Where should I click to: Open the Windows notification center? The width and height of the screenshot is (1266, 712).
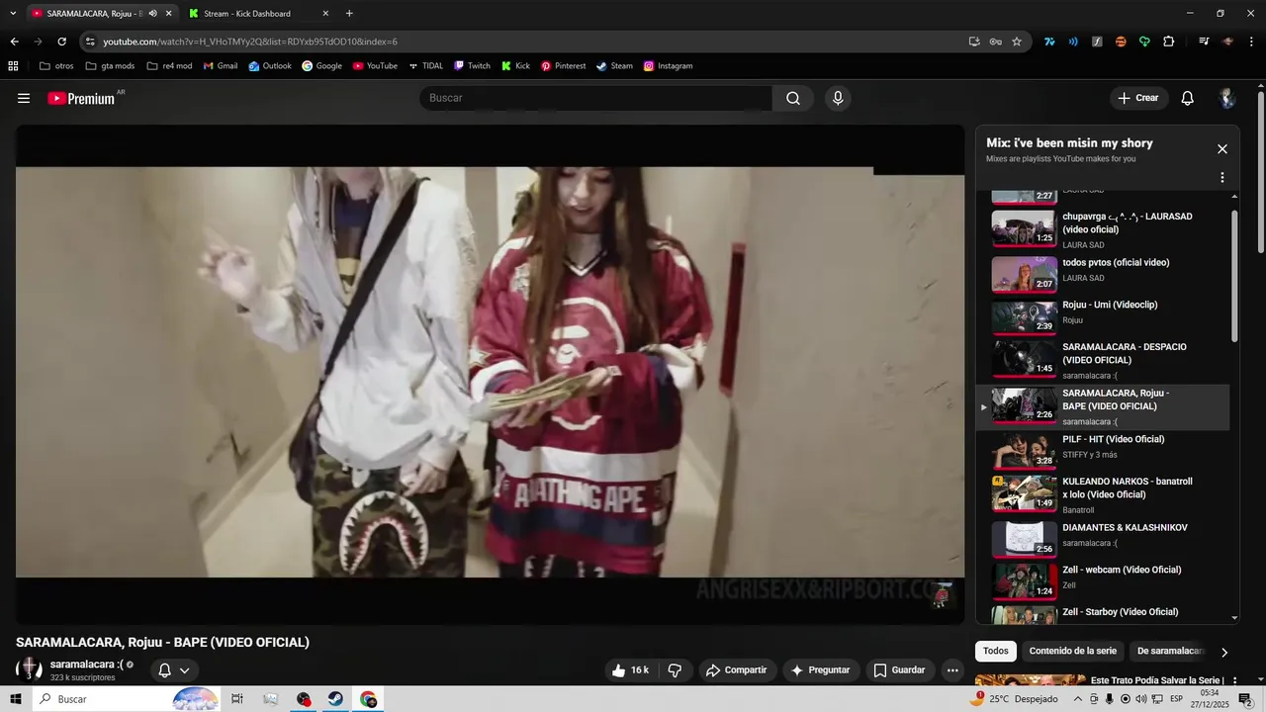point(1245,699)
